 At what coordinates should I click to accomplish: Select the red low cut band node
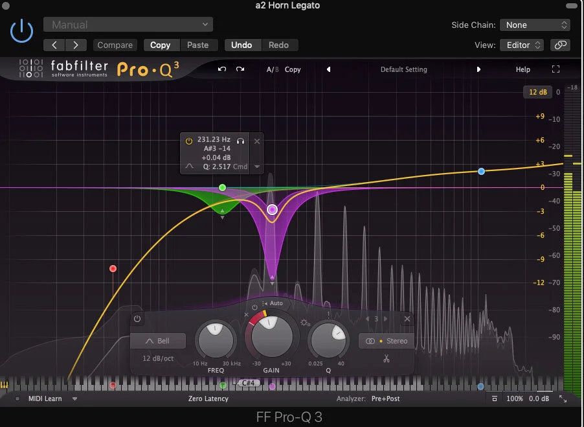click(113, 268)
